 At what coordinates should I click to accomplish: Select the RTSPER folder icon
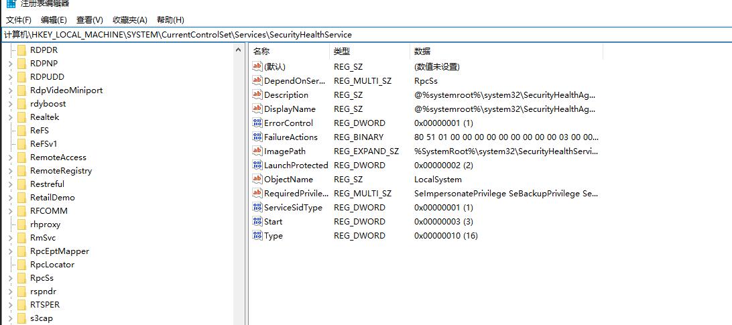pyautogui.click(x=21, y=305)
